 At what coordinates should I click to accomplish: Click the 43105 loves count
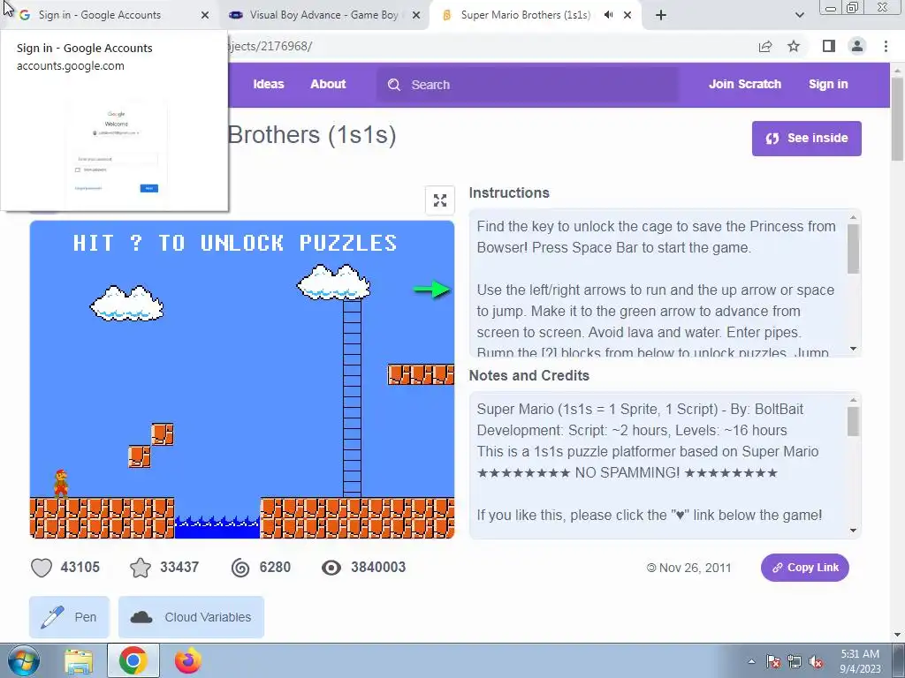(x=80, y=568)
